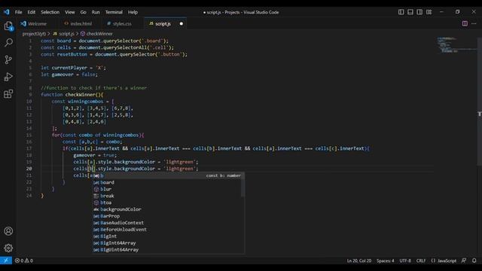Switch to the styles.css tab
The image size is (482, 271).
coord(122,23)
